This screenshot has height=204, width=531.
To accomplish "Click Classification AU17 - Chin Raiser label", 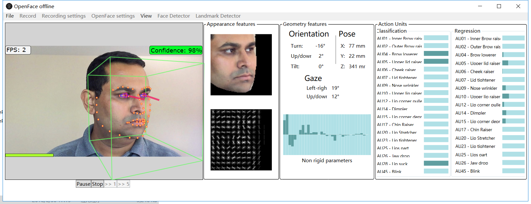I will [395, 125].
